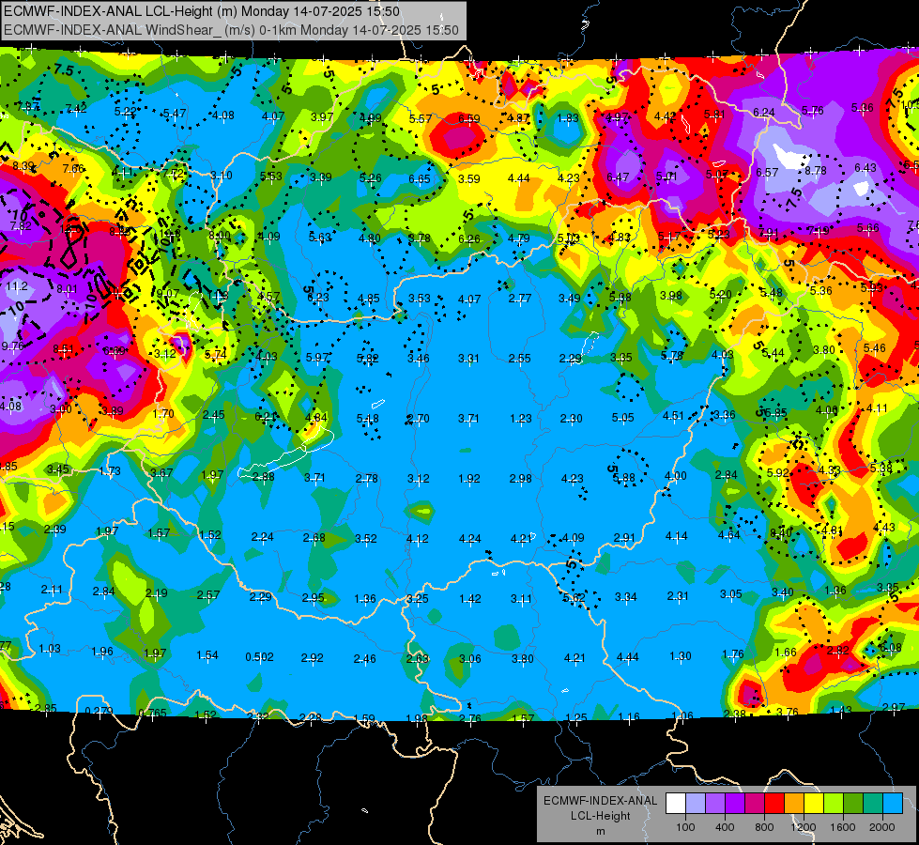Viewport: 919px width, 845px height.
Task: Click the legend label '2000'
Action: click(882, 827)
